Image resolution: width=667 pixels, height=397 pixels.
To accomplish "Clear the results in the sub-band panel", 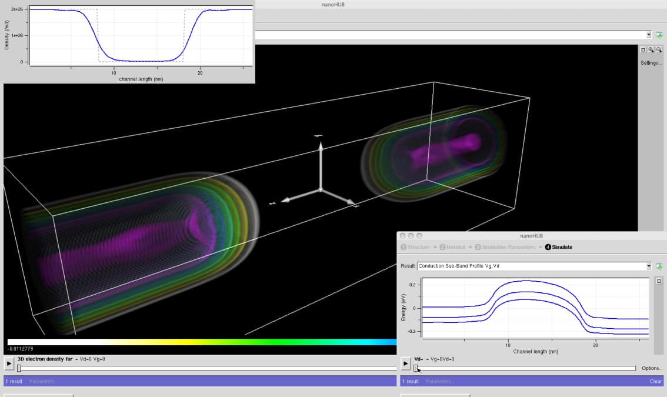I will point(655,381).
